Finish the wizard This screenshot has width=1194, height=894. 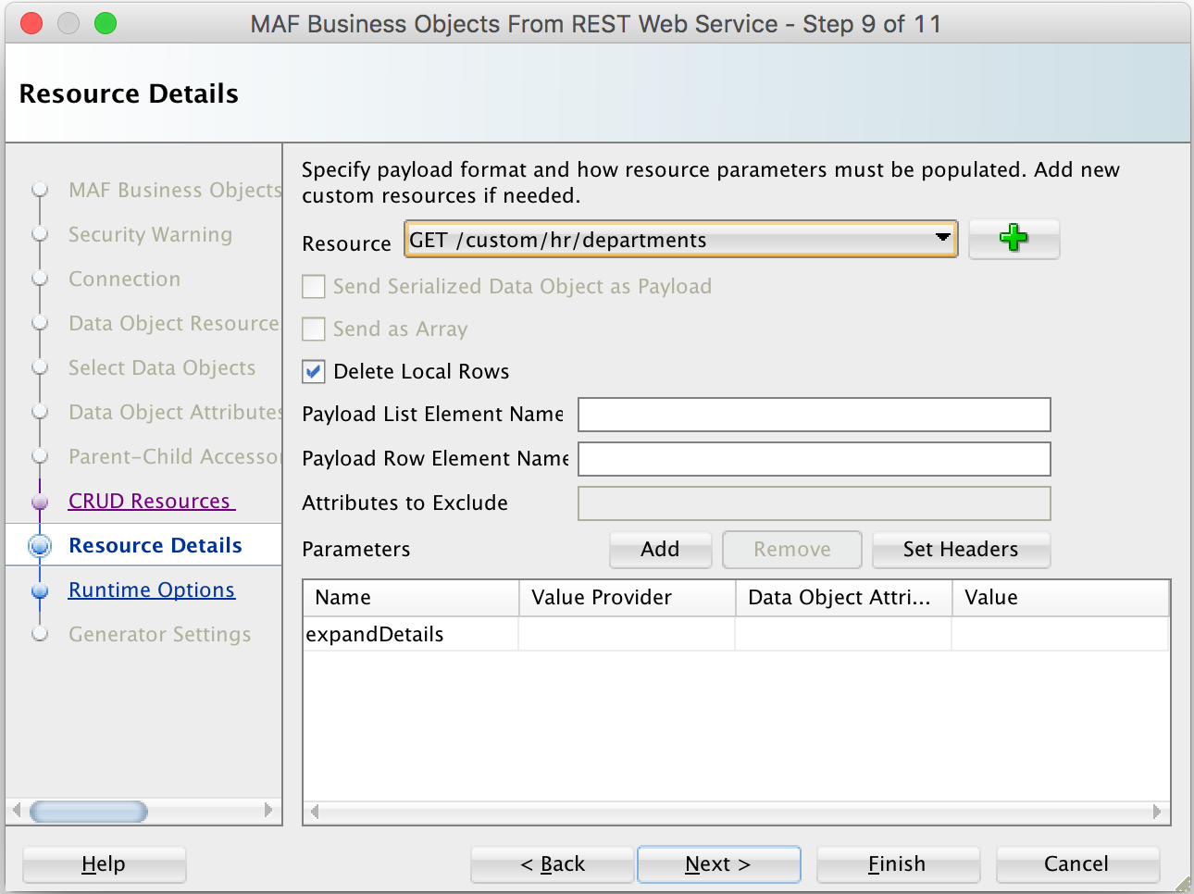point(898,864)
